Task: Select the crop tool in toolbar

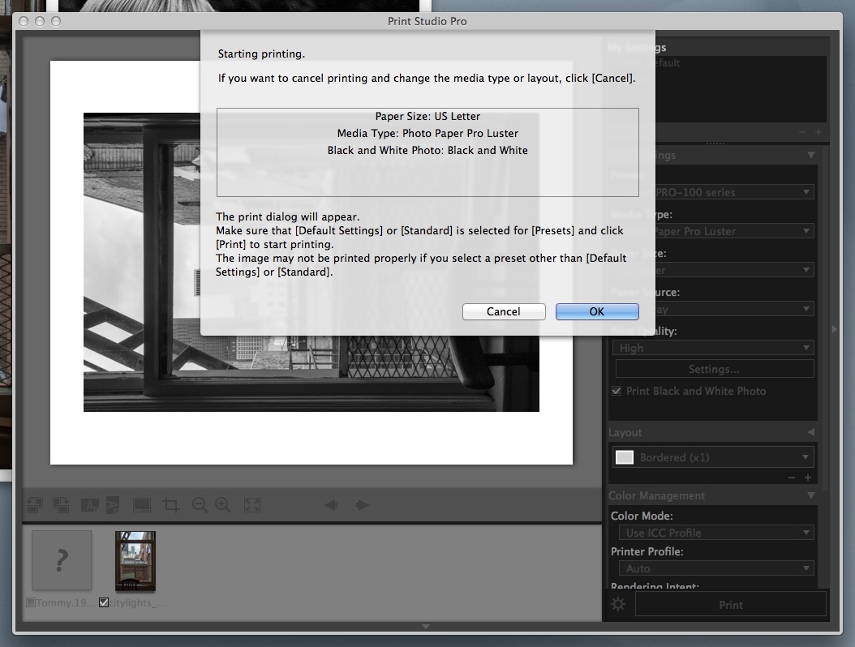Action: (171, 505)
